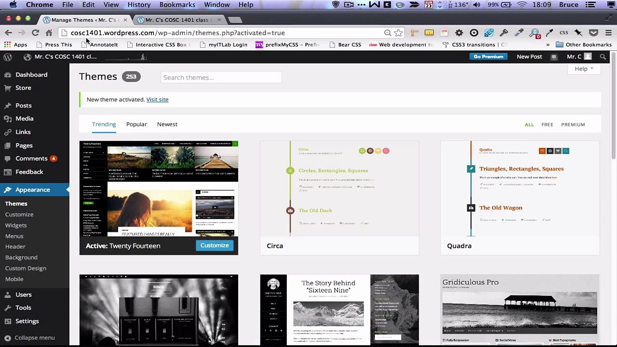This screenshot has height=347, width=617.
Task: Open the Bookmarks menu
Action: (x=177, y=5)
